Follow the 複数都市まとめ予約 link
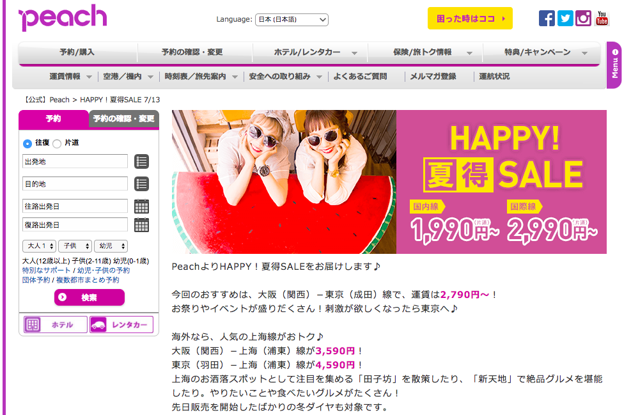The image size is (631, 415). click(x=88, y=280)
